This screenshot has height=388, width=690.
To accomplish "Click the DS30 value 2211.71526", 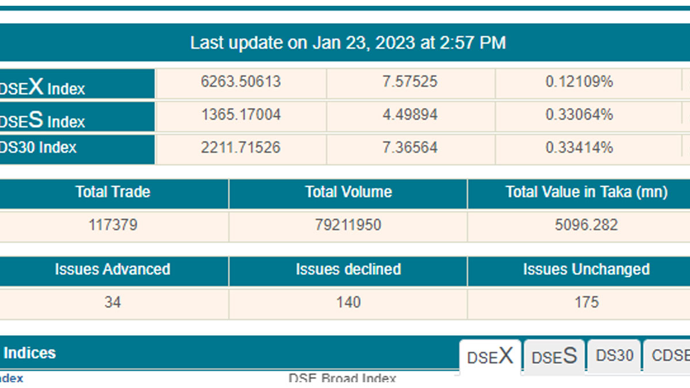I will coord(240,148).
